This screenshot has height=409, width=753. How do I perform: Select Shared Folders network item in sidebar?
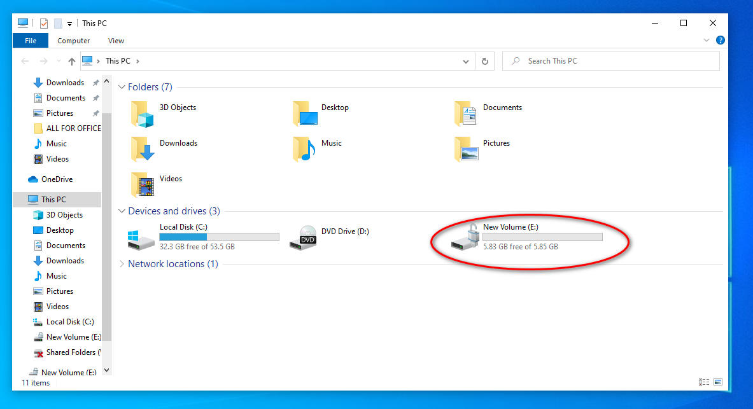point(67,352)
